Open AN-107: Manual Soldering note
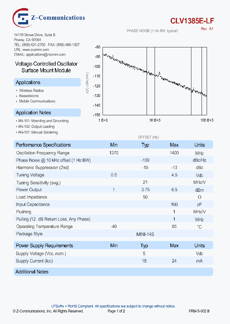Viewport: 230px width, 324px height. (38, 132)
